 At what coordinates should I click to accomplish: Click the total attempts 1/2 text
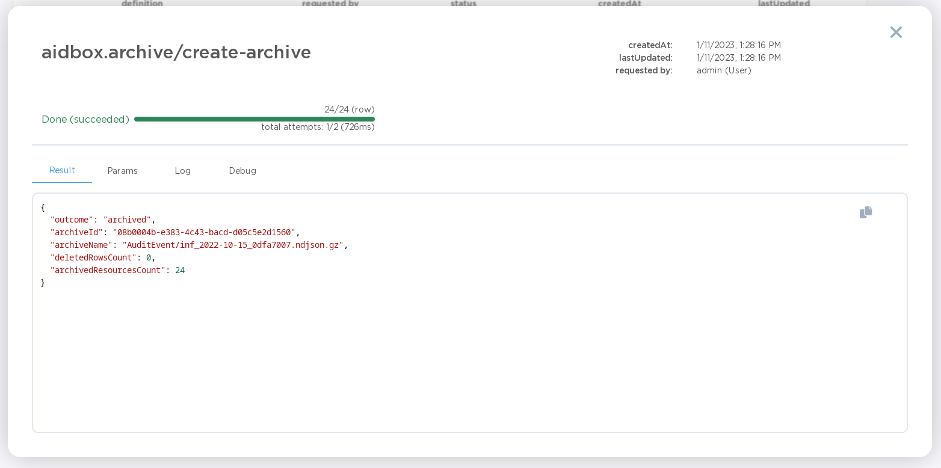tap(318, 127)
